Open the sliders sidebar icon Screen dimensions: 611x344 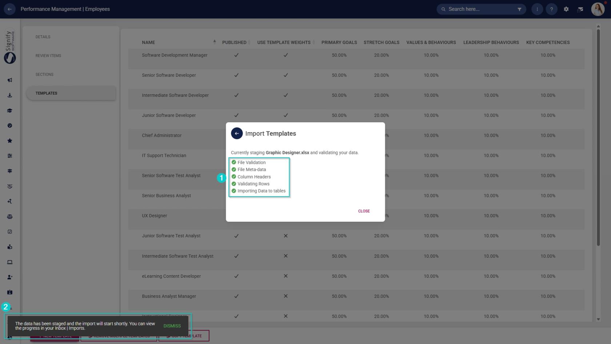coord(10,156)
